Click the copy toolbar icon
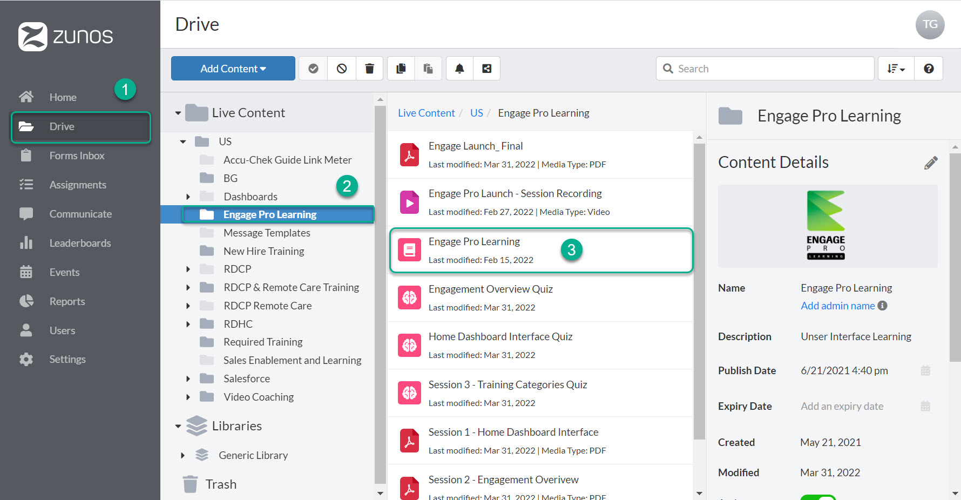Image resolution: width=961 pixels, height=500 pixels. coord(401,69)
